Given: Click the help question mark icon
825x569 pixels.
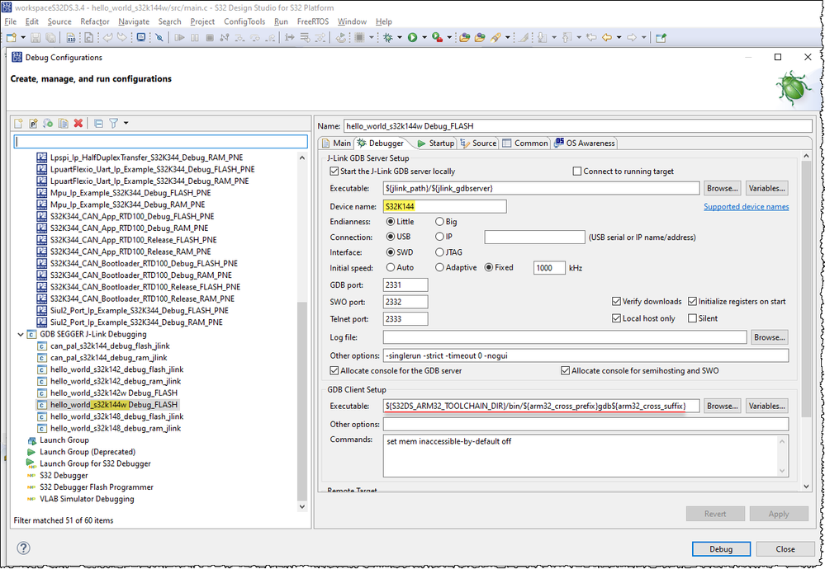Looking at the screenshot, I should click(23, 548).
